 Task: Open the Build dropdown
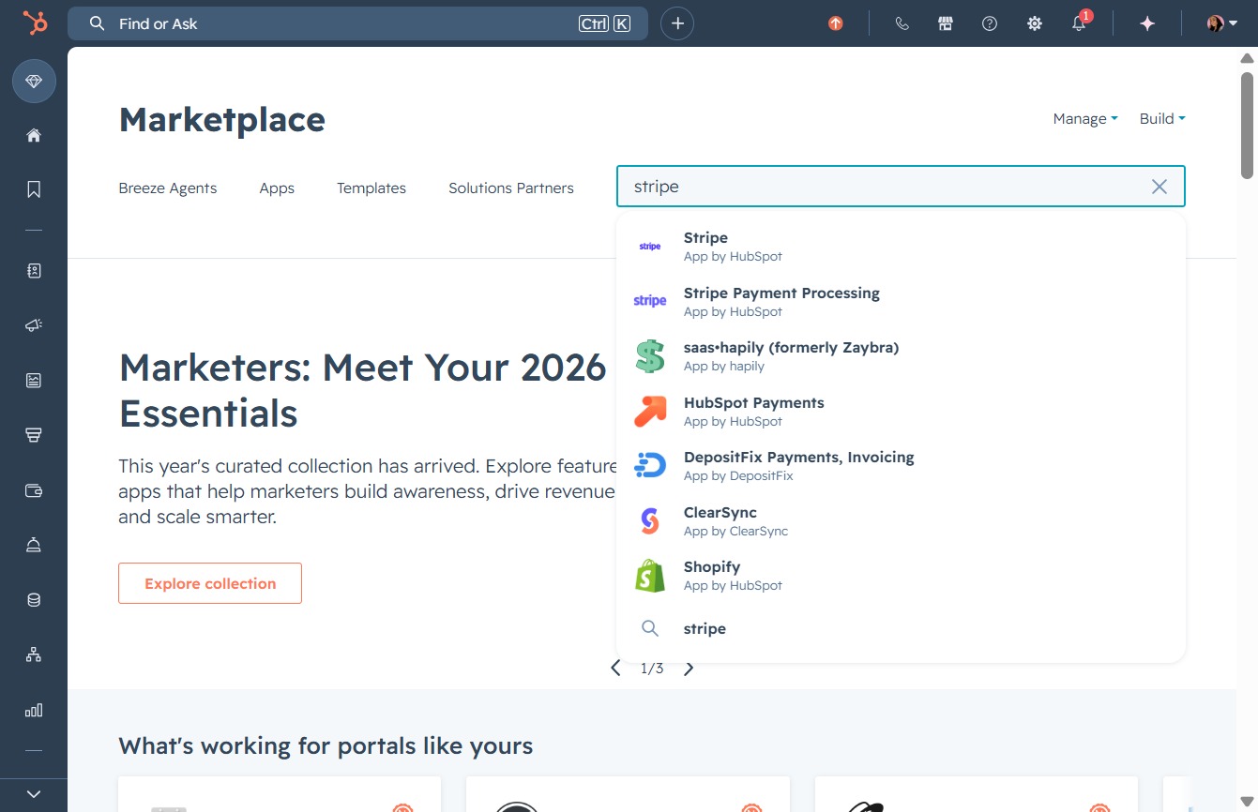1162,118
